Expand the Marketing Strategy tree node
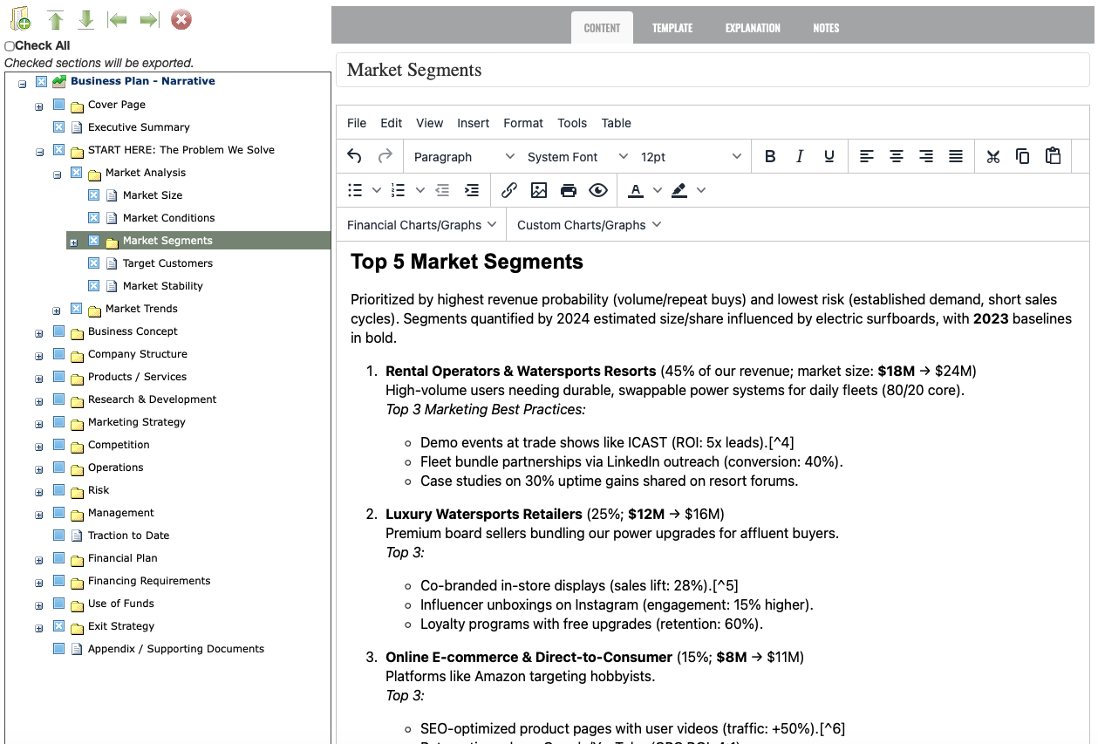1098x744 pixels. (39, 424)
